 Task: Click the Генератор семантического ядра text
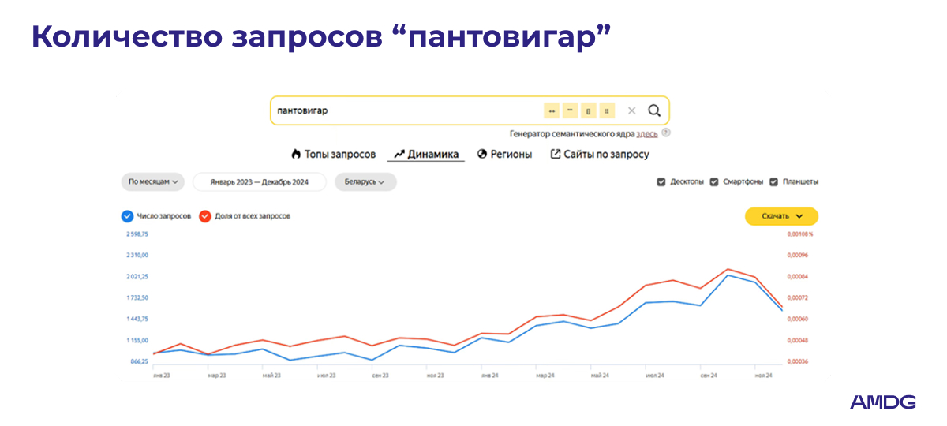(571, 134)
